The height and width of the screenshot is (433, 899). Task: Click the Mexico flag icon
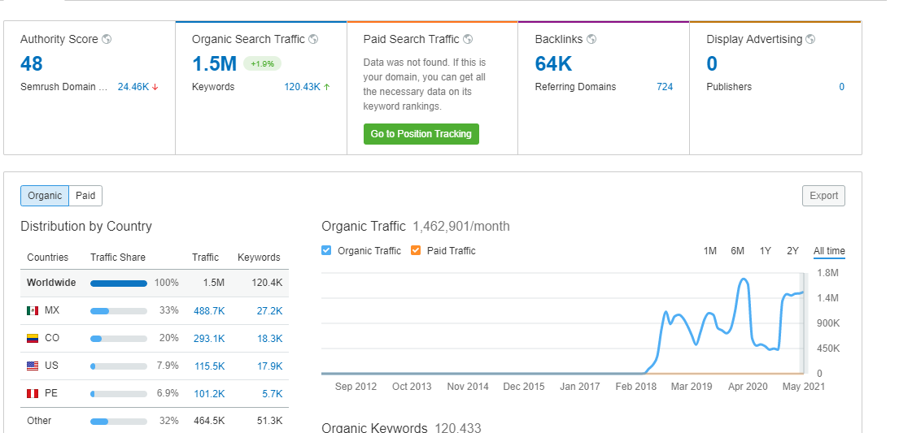pos(33,310)
